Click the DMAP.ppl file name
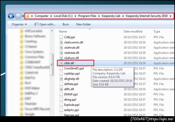175x122 pixels. coord(71,94)
